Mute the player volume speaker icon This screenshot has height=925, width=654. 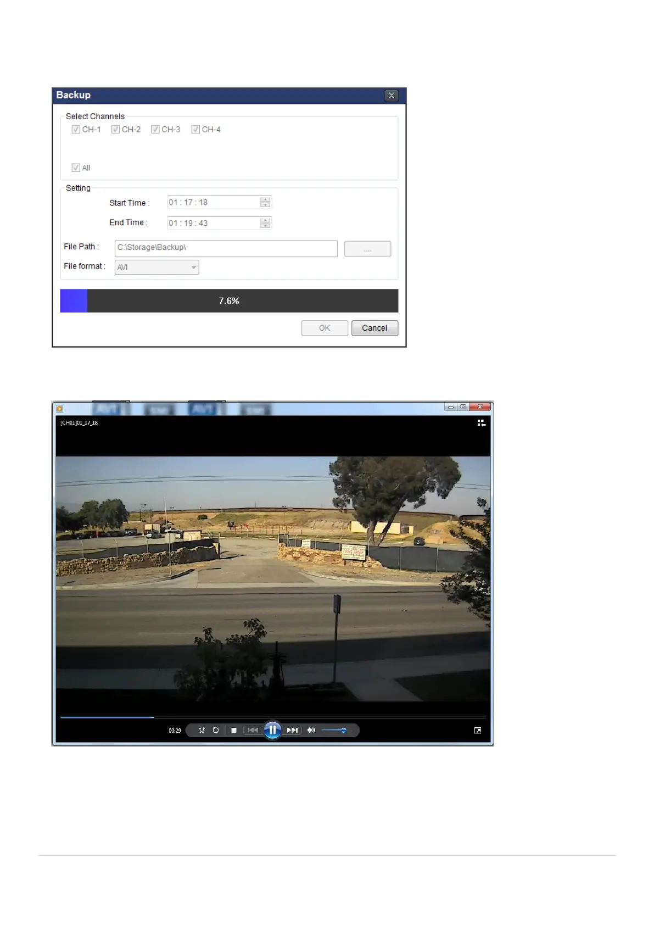(x=311, y=730)
